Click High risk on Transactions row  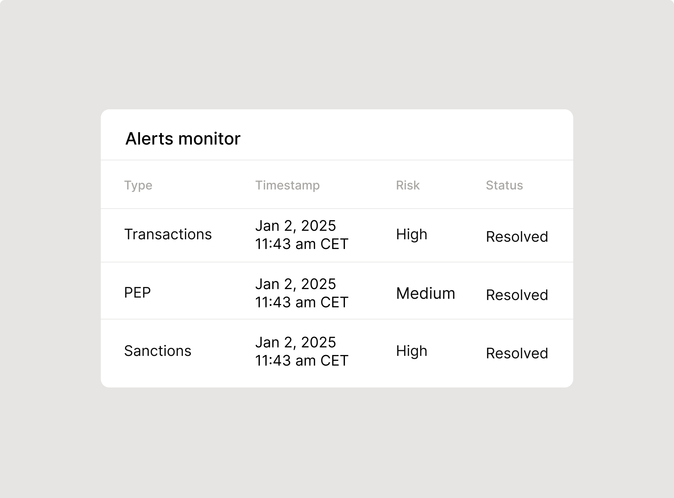click(412, 235)
